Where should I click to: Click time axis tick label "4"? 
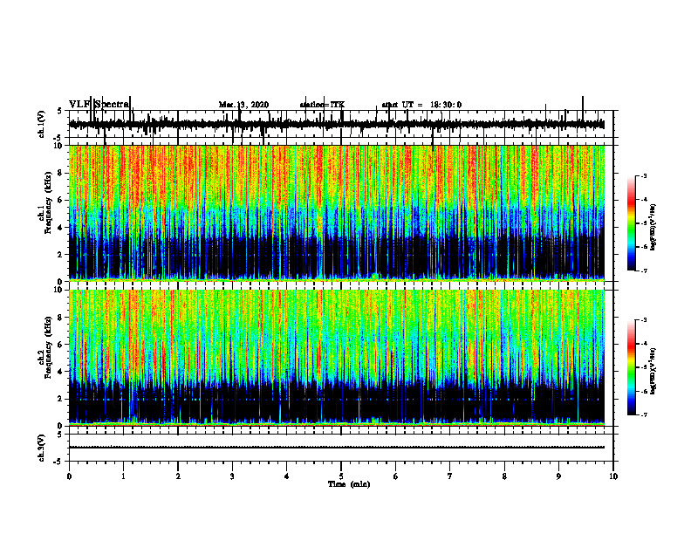tap(287, 476)
